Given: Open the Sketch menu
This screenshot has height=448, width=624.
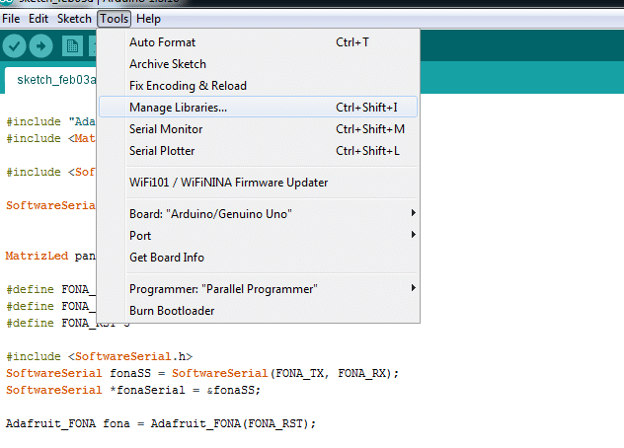Looking at the screenshot, I should click(74, 19).
